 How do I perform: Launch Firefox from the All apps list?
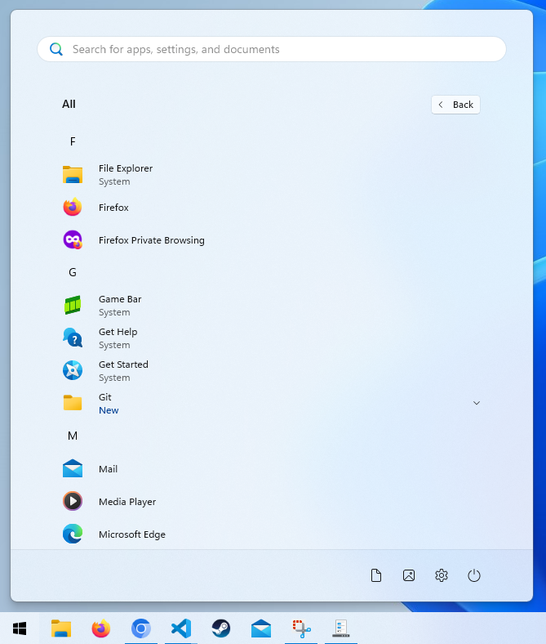coord(271,208)
